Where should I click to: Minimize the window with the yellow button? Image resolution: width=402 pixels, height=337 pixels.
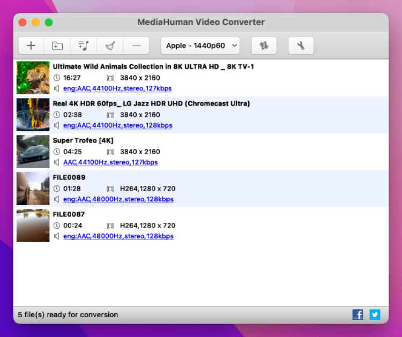pyautogui.click(x=35, y=23)
